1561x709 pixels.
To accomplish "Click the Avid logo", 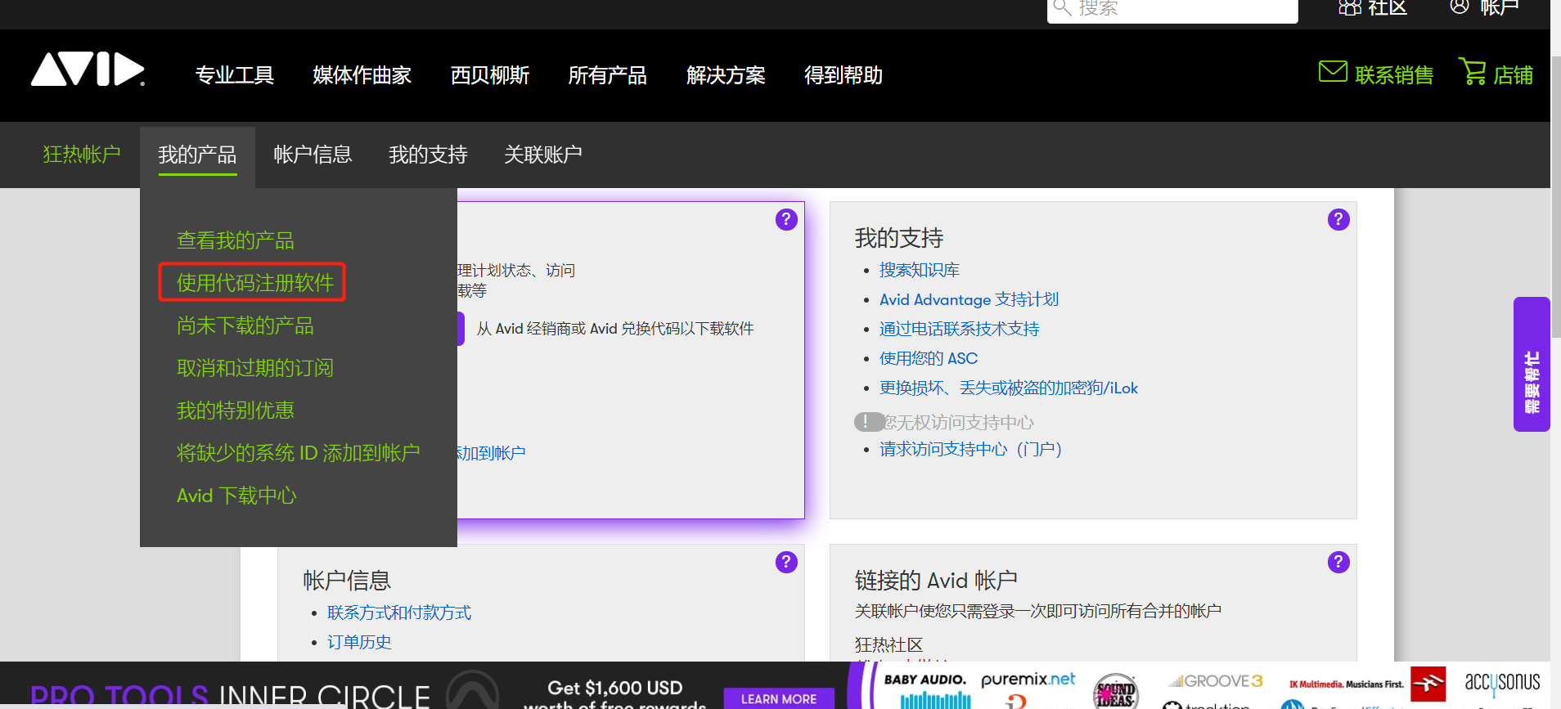I will pyautogui.click(x=88, y=70).
